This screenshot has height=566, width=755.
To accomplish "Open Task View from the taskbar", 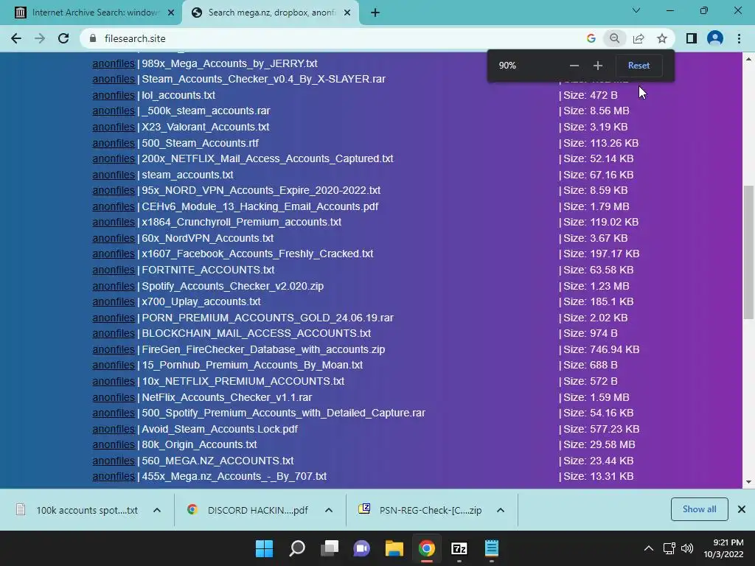I will [x=330, y=548].
